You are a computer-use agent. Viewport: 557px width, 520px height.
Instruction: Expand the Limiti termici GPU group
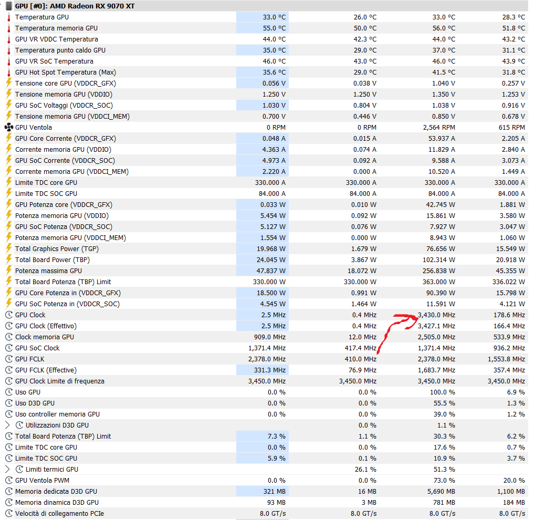(x=7, y=469)
